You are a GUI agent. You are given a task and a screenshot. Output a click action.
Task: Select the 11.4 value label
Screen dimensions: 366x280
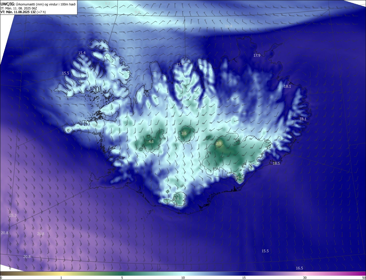coord(228,26)
